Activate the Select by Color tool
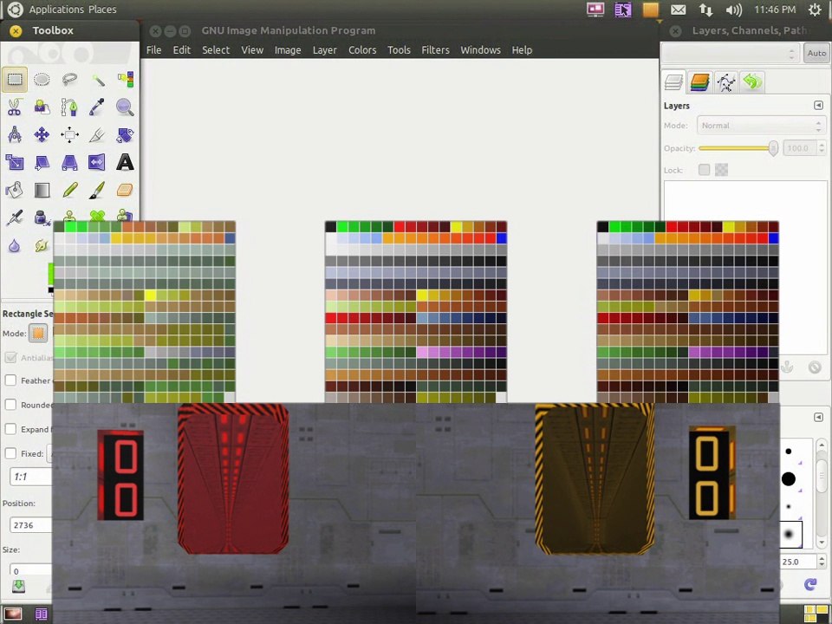832x624 pixels. (x=125, y=80)
